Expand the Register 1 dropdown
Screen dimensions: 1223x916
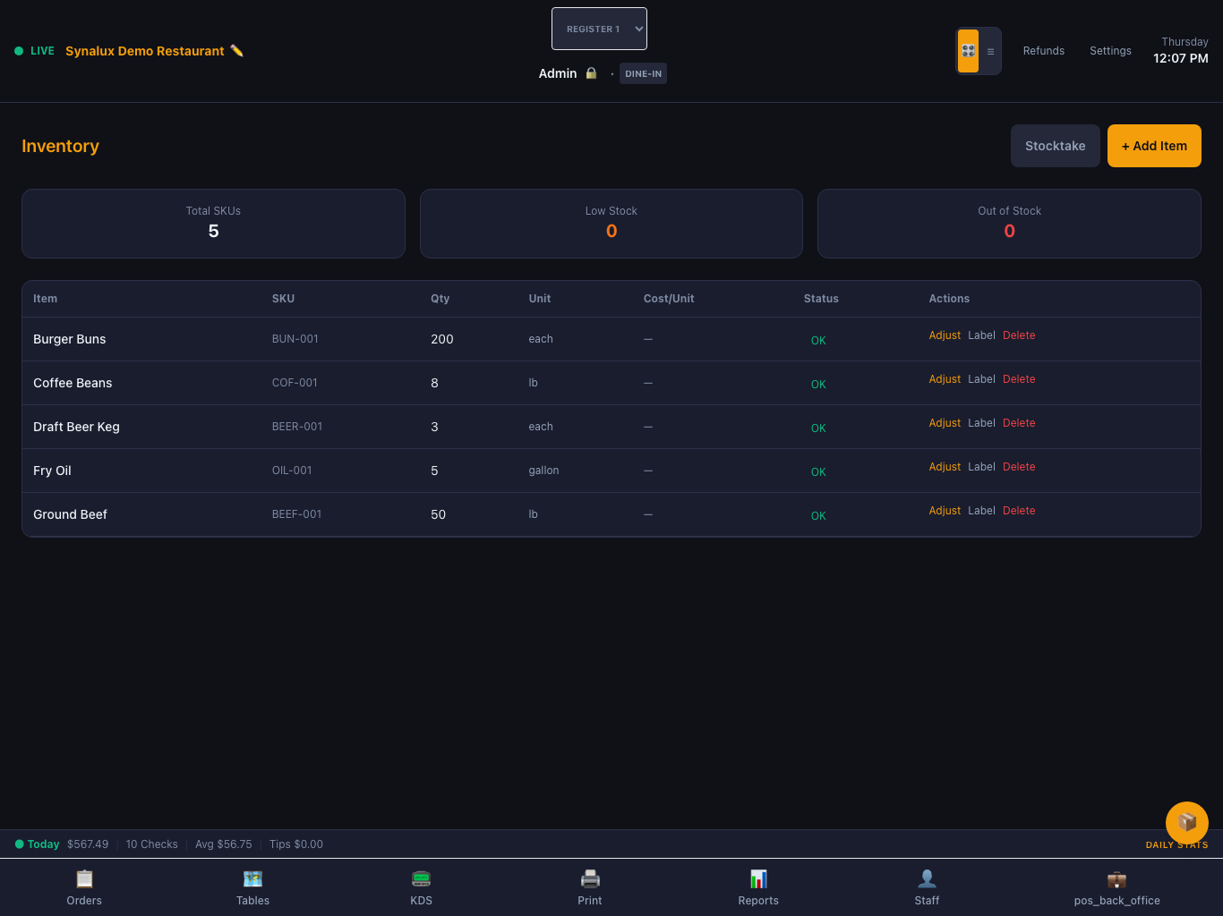pos(599,29)
